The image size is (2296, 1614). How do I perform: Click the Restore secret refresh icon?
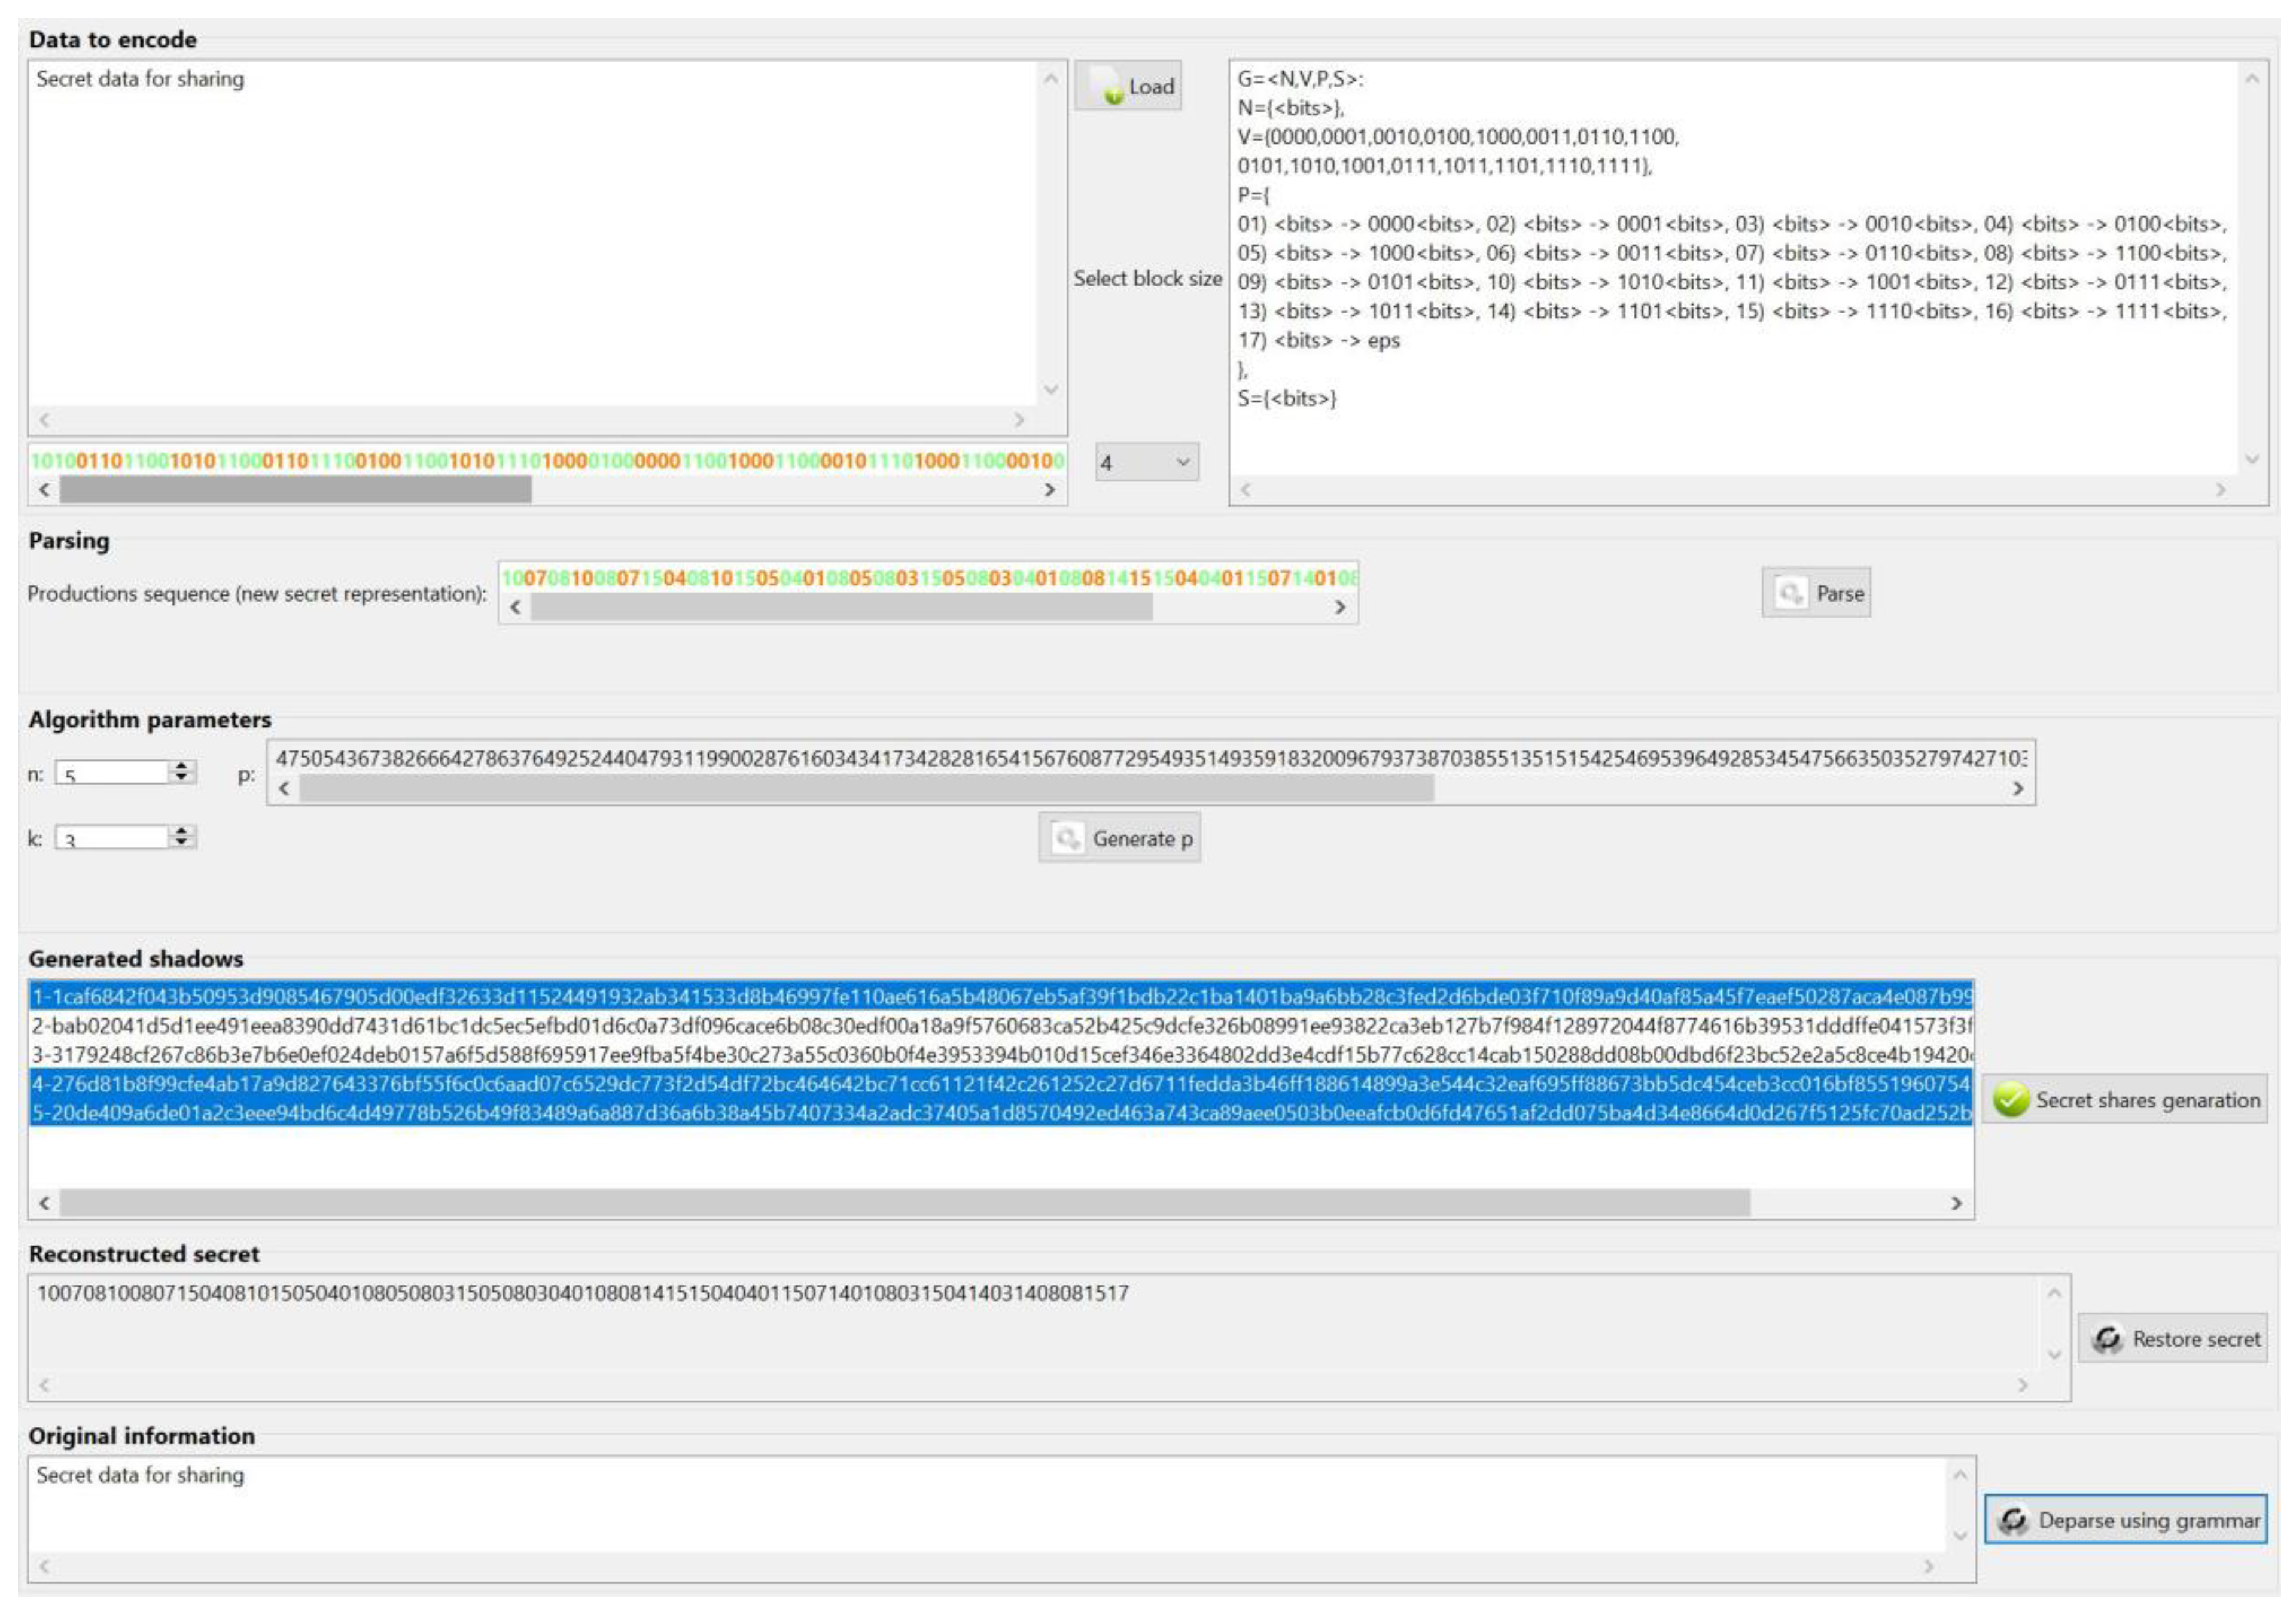click(x=2107, y=1339)
